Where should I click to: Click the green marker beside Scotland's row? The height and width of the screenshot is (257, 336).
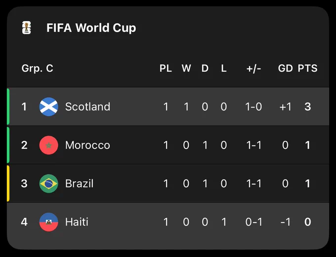[x=8, y=107]
